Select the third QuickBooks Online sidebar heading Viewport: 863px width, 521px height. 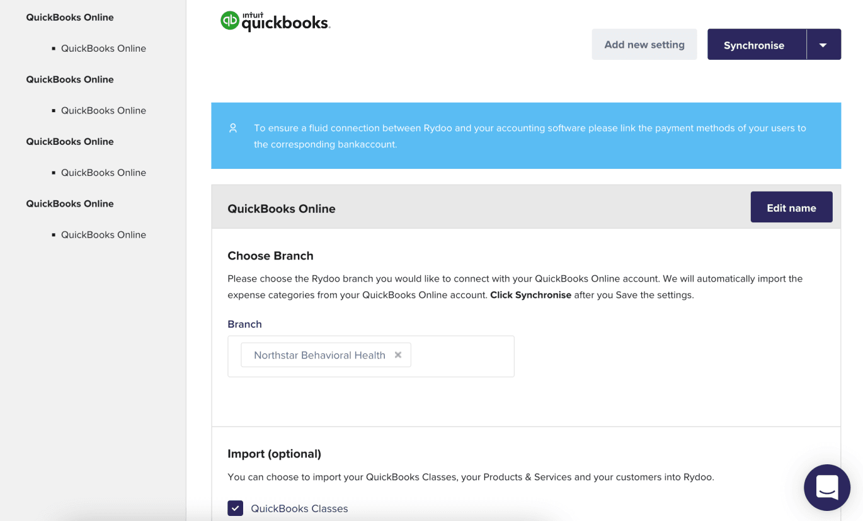pos(70,142)
